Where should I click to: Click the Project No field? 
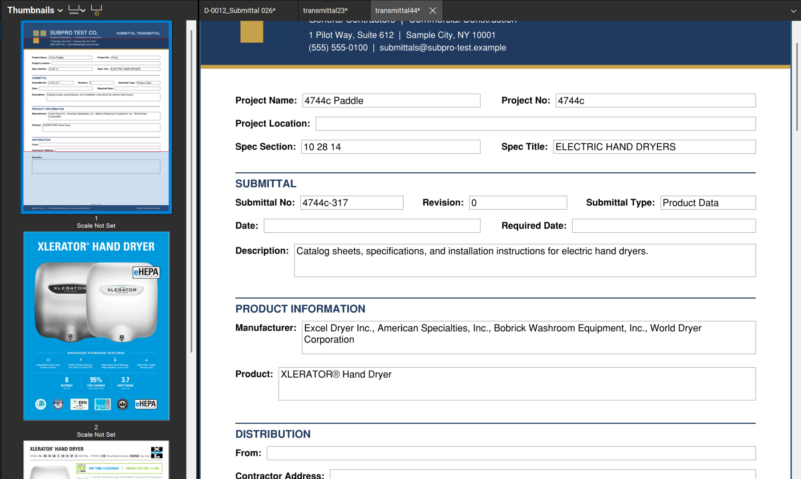pos(655,101)
